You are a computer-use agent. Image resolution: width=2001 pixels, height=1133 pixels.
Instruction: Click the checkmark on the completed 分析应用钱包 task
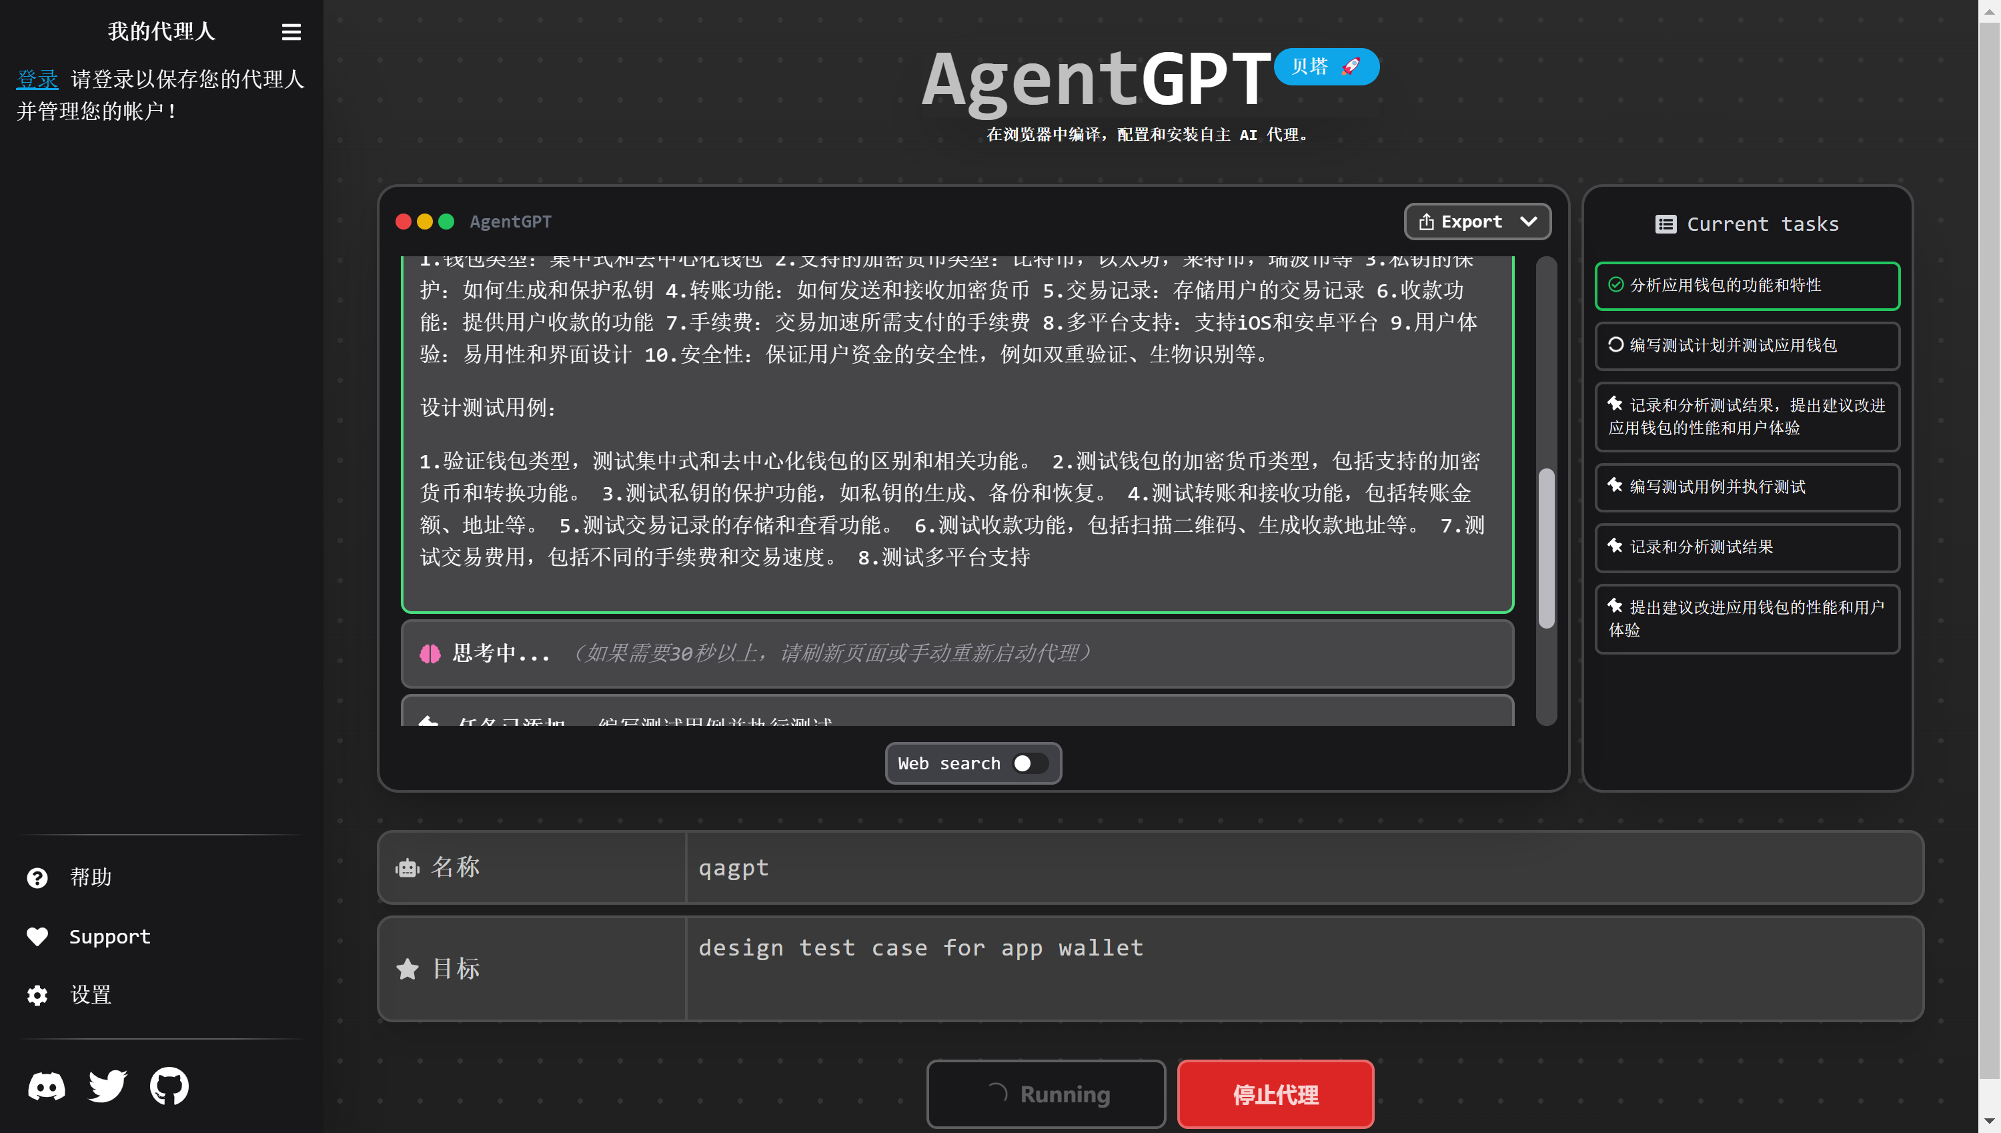1615,285
